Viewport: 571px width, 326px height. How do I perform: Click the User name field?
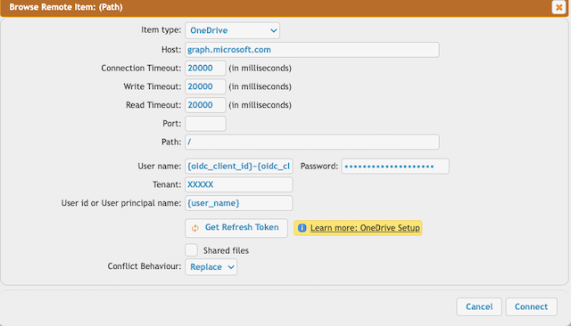tap(239, 166)
